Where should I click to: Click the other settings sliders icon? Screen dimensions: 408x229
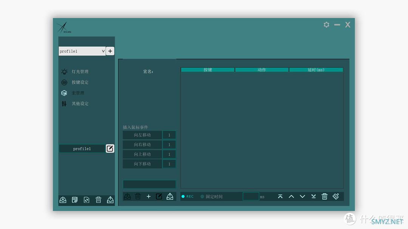click(x=64, y=104)
